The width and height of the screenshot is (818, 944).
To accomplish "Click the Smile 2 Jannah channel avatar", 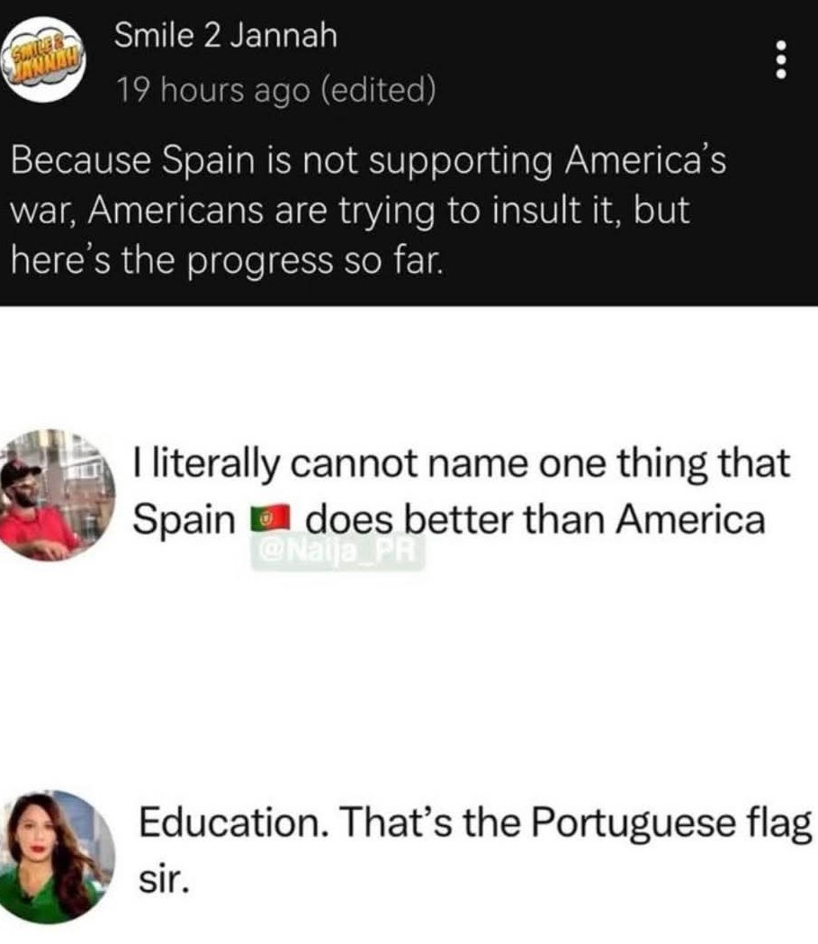I will [42, 59].
